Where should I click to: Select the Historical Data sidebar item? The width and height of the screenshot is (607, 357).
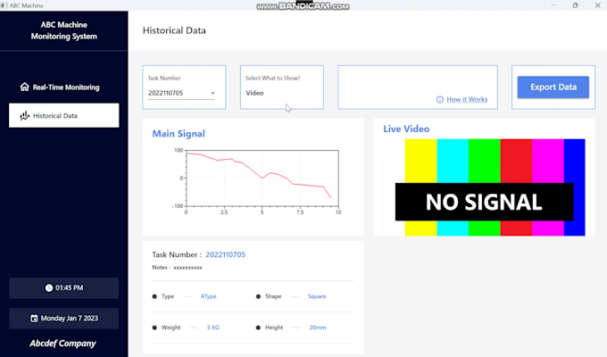(x=64, y=115)
